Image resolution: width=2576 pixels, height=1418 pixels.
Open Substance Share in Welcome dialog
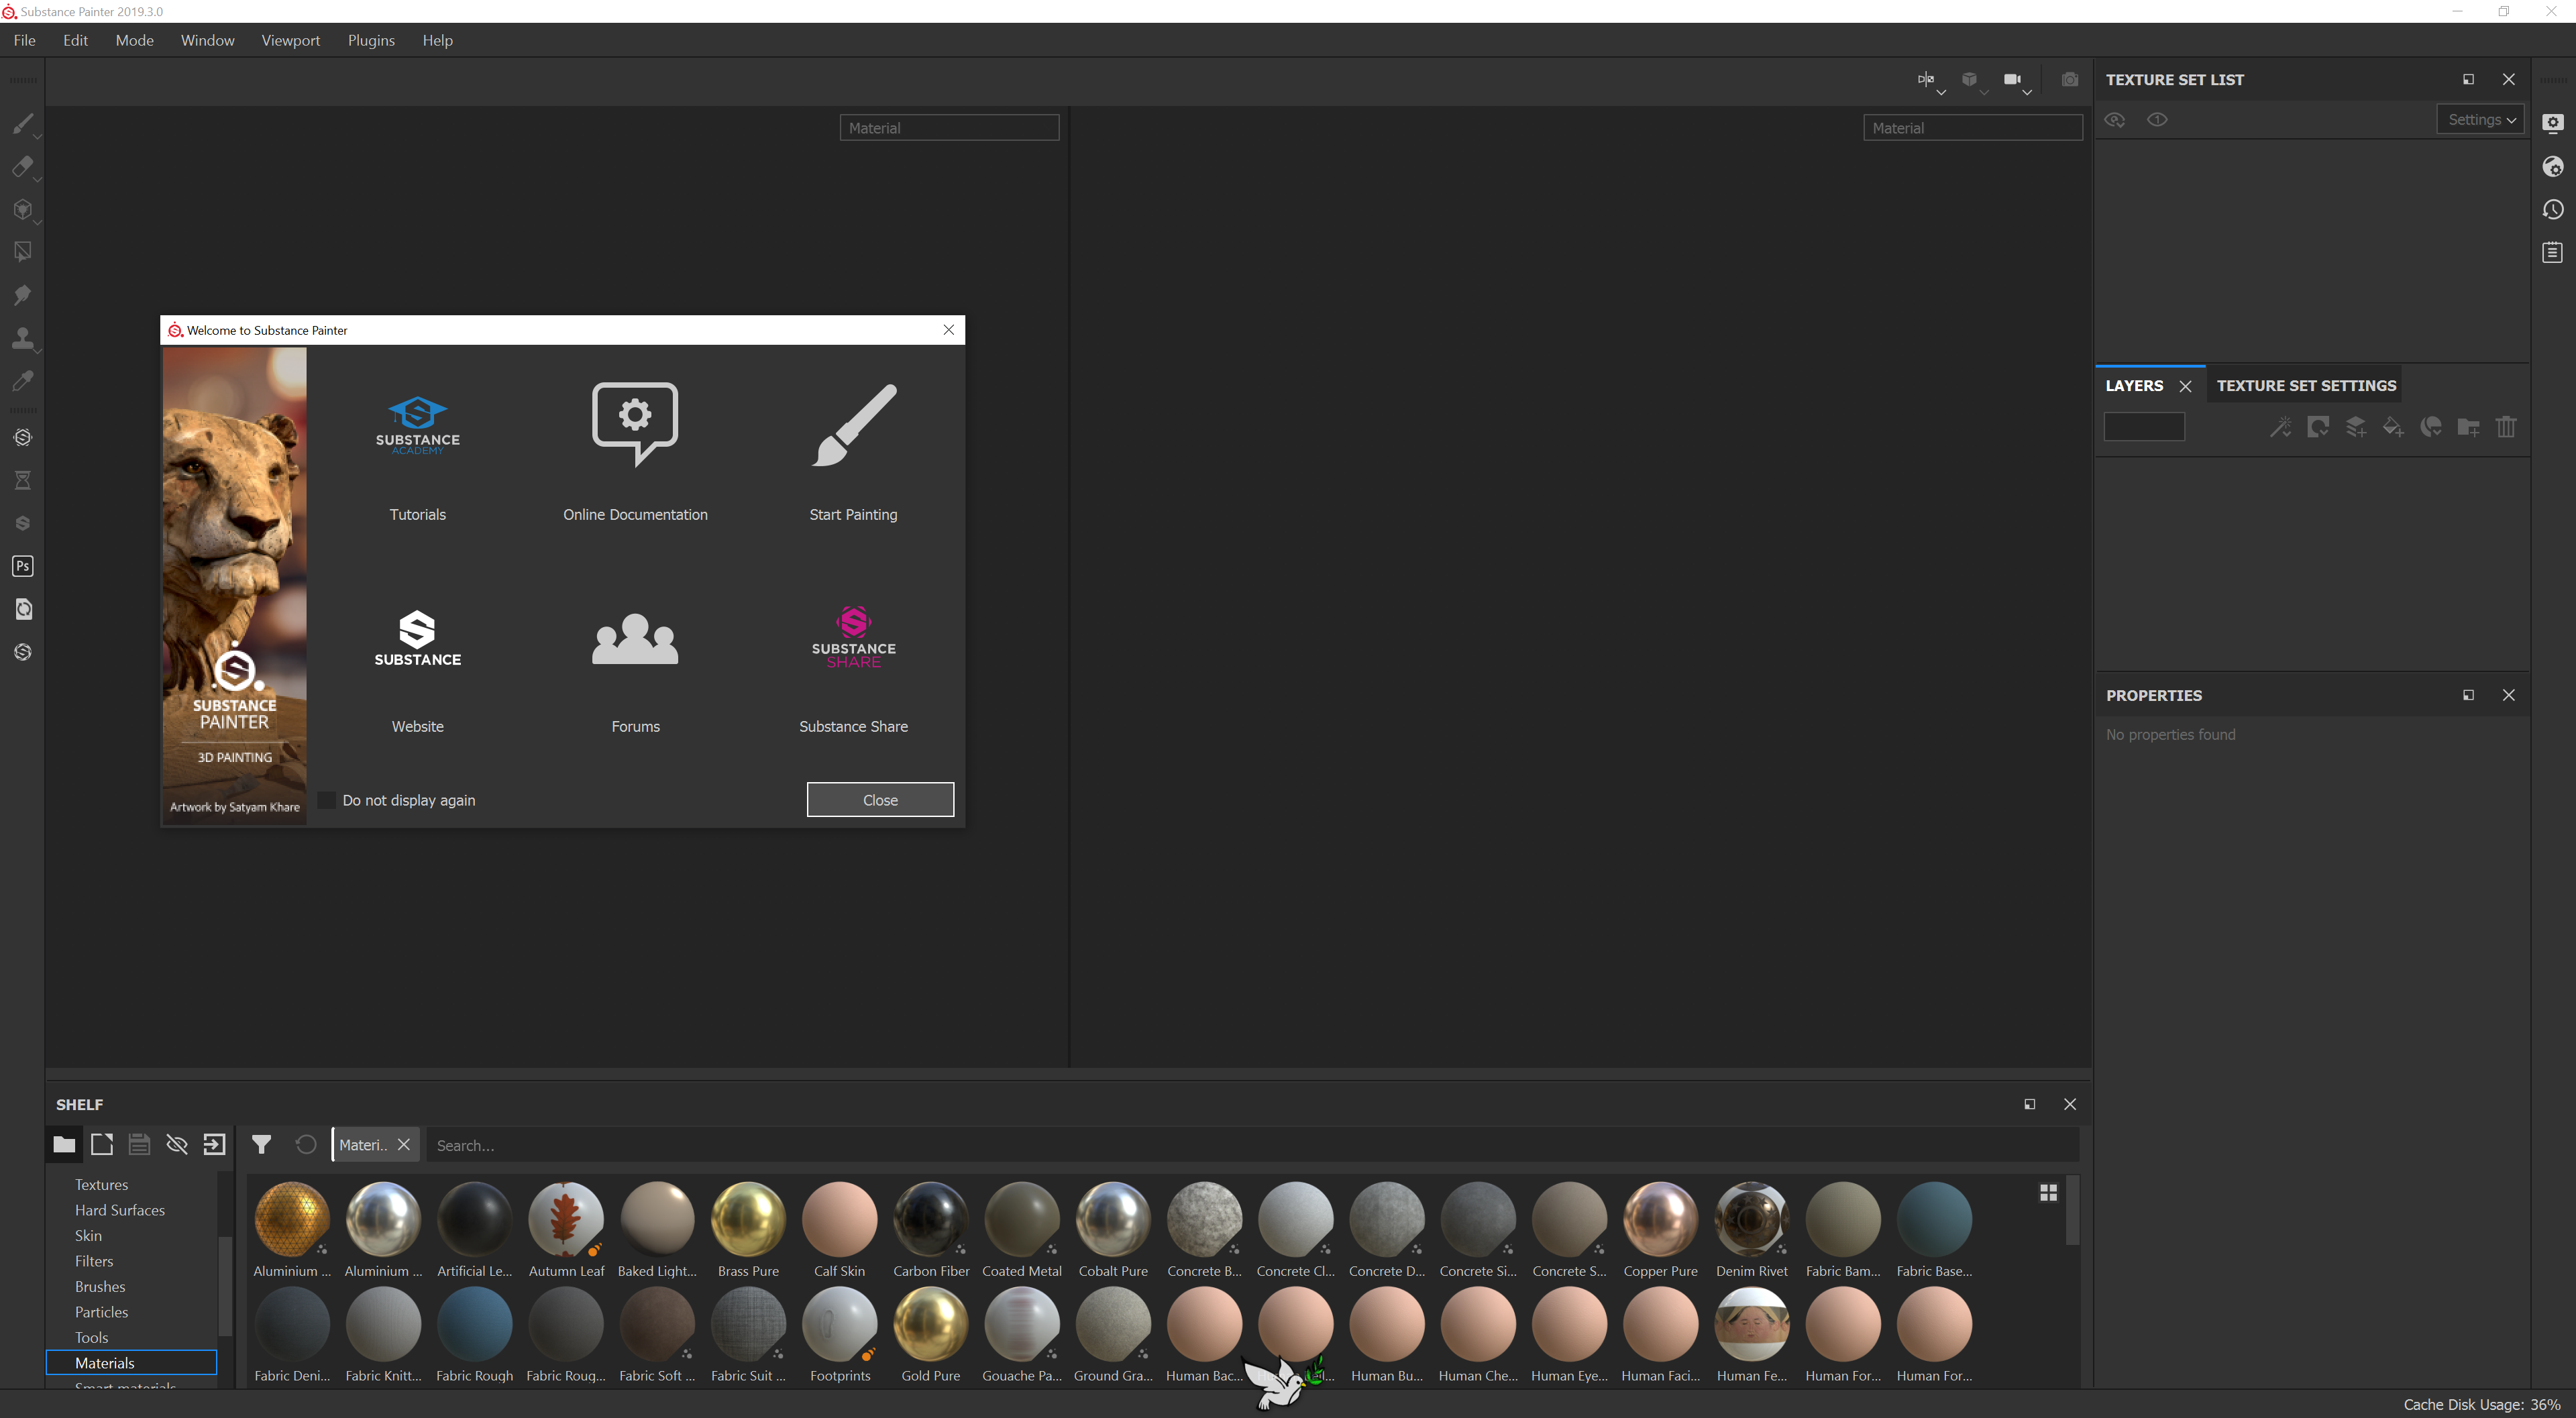coord(853,670)
